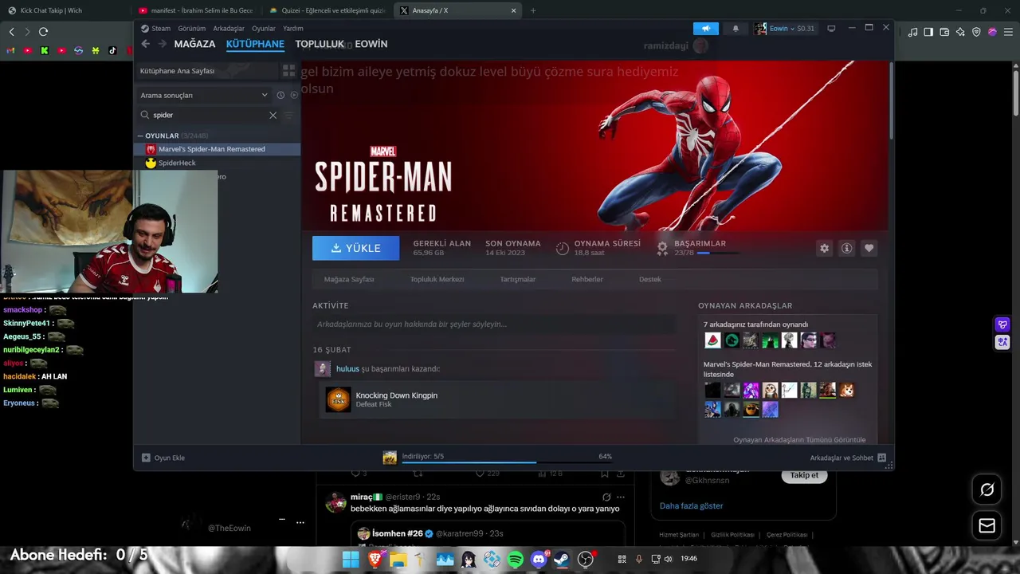Click the Steam announcements megaphone button
1020x574 pixels.
pyautogui.click(x=705, y=28)
